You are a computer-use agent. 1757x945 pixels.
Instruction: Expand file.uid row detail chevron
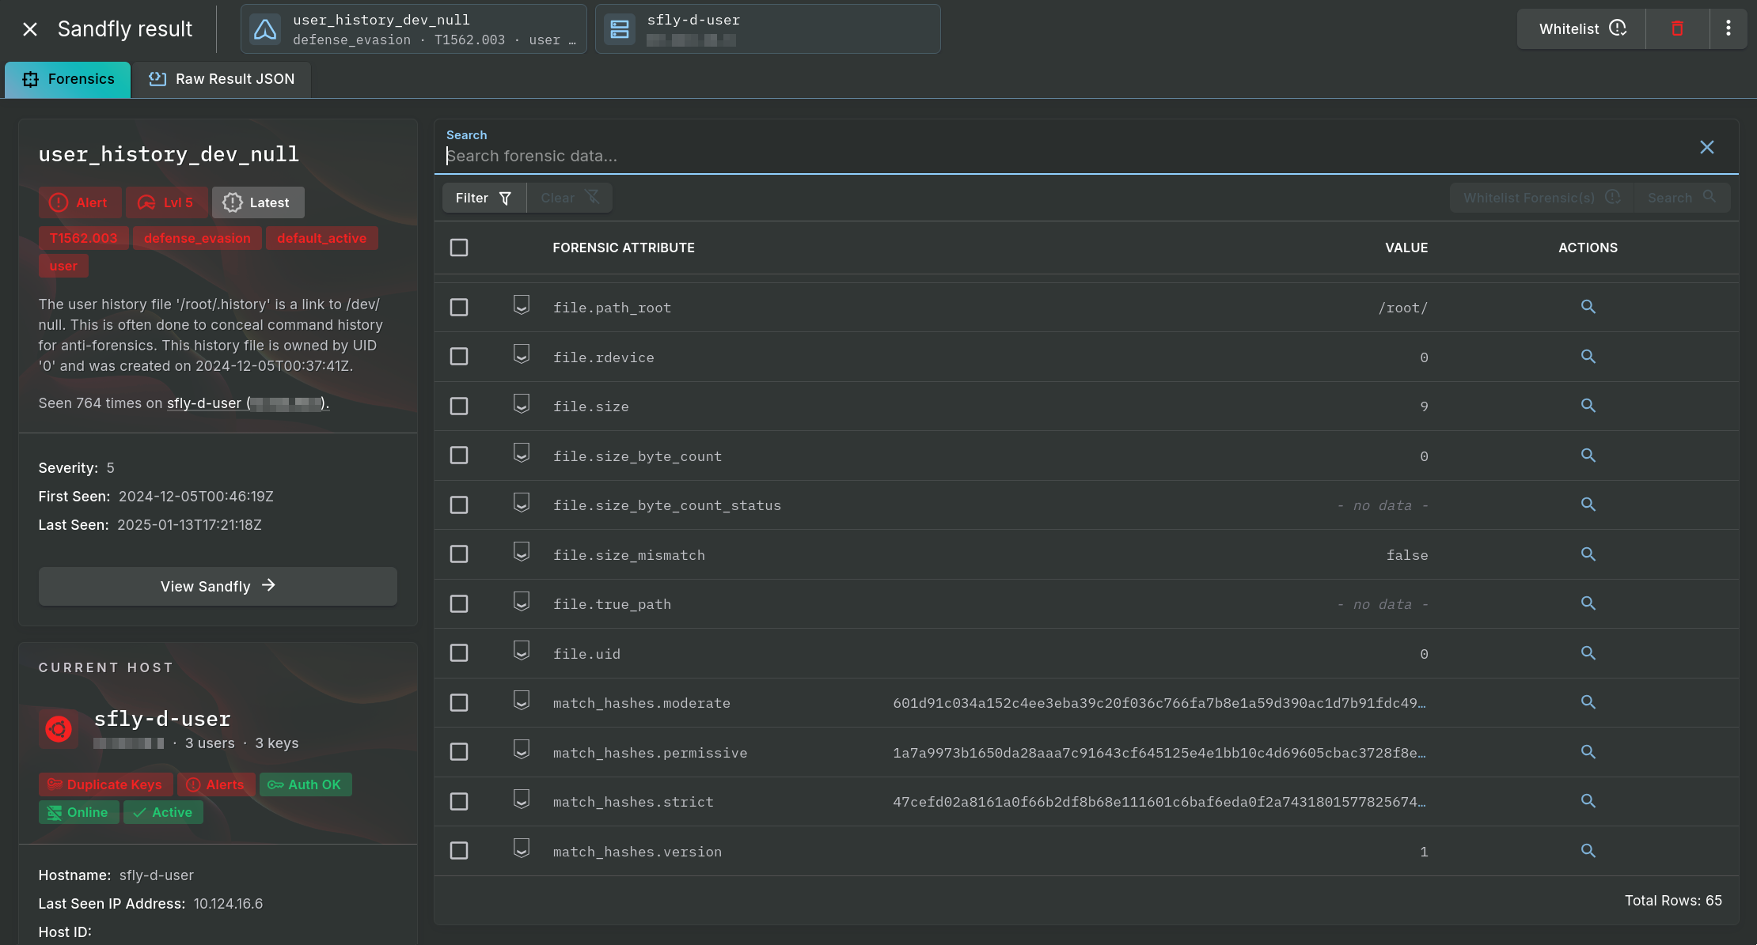(x=521, y=651)
